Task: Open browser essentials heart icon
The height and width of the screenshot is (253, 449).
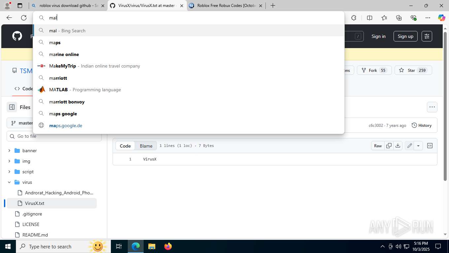Action: point(413,18)
